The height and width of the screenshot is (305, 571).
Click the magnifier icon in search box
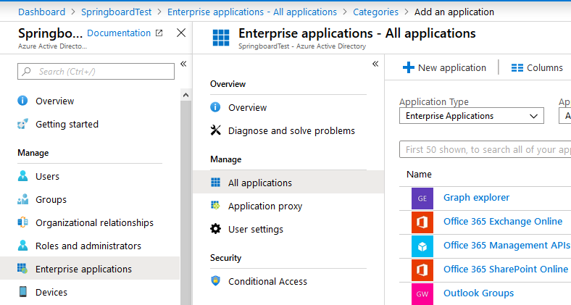coord(26,71)
